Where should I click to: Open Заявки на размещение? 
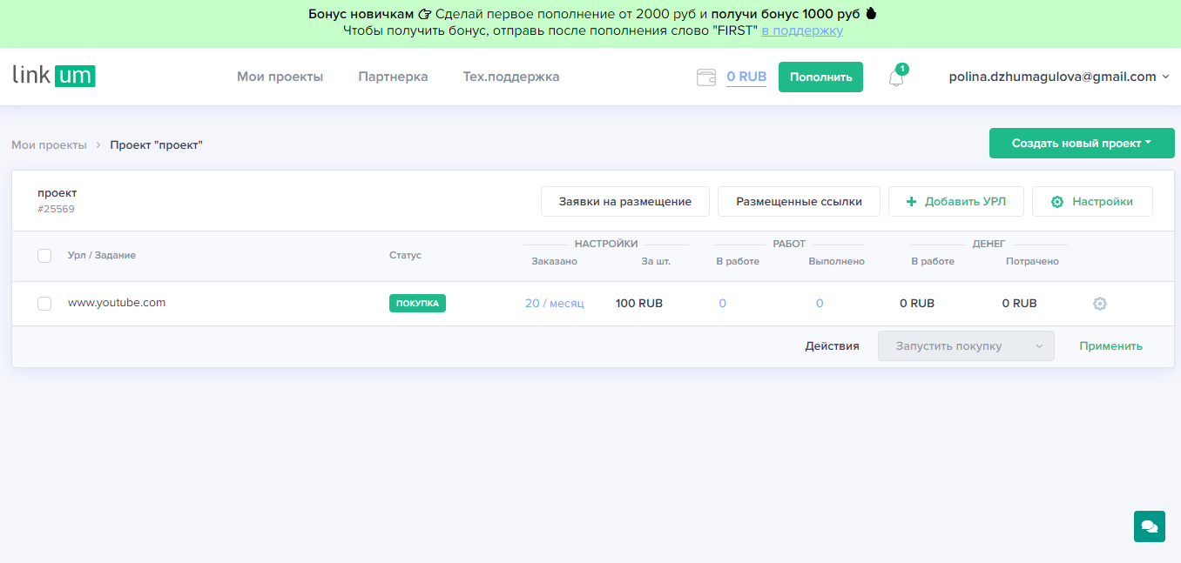pyautogui.click(x=625, y=201)
